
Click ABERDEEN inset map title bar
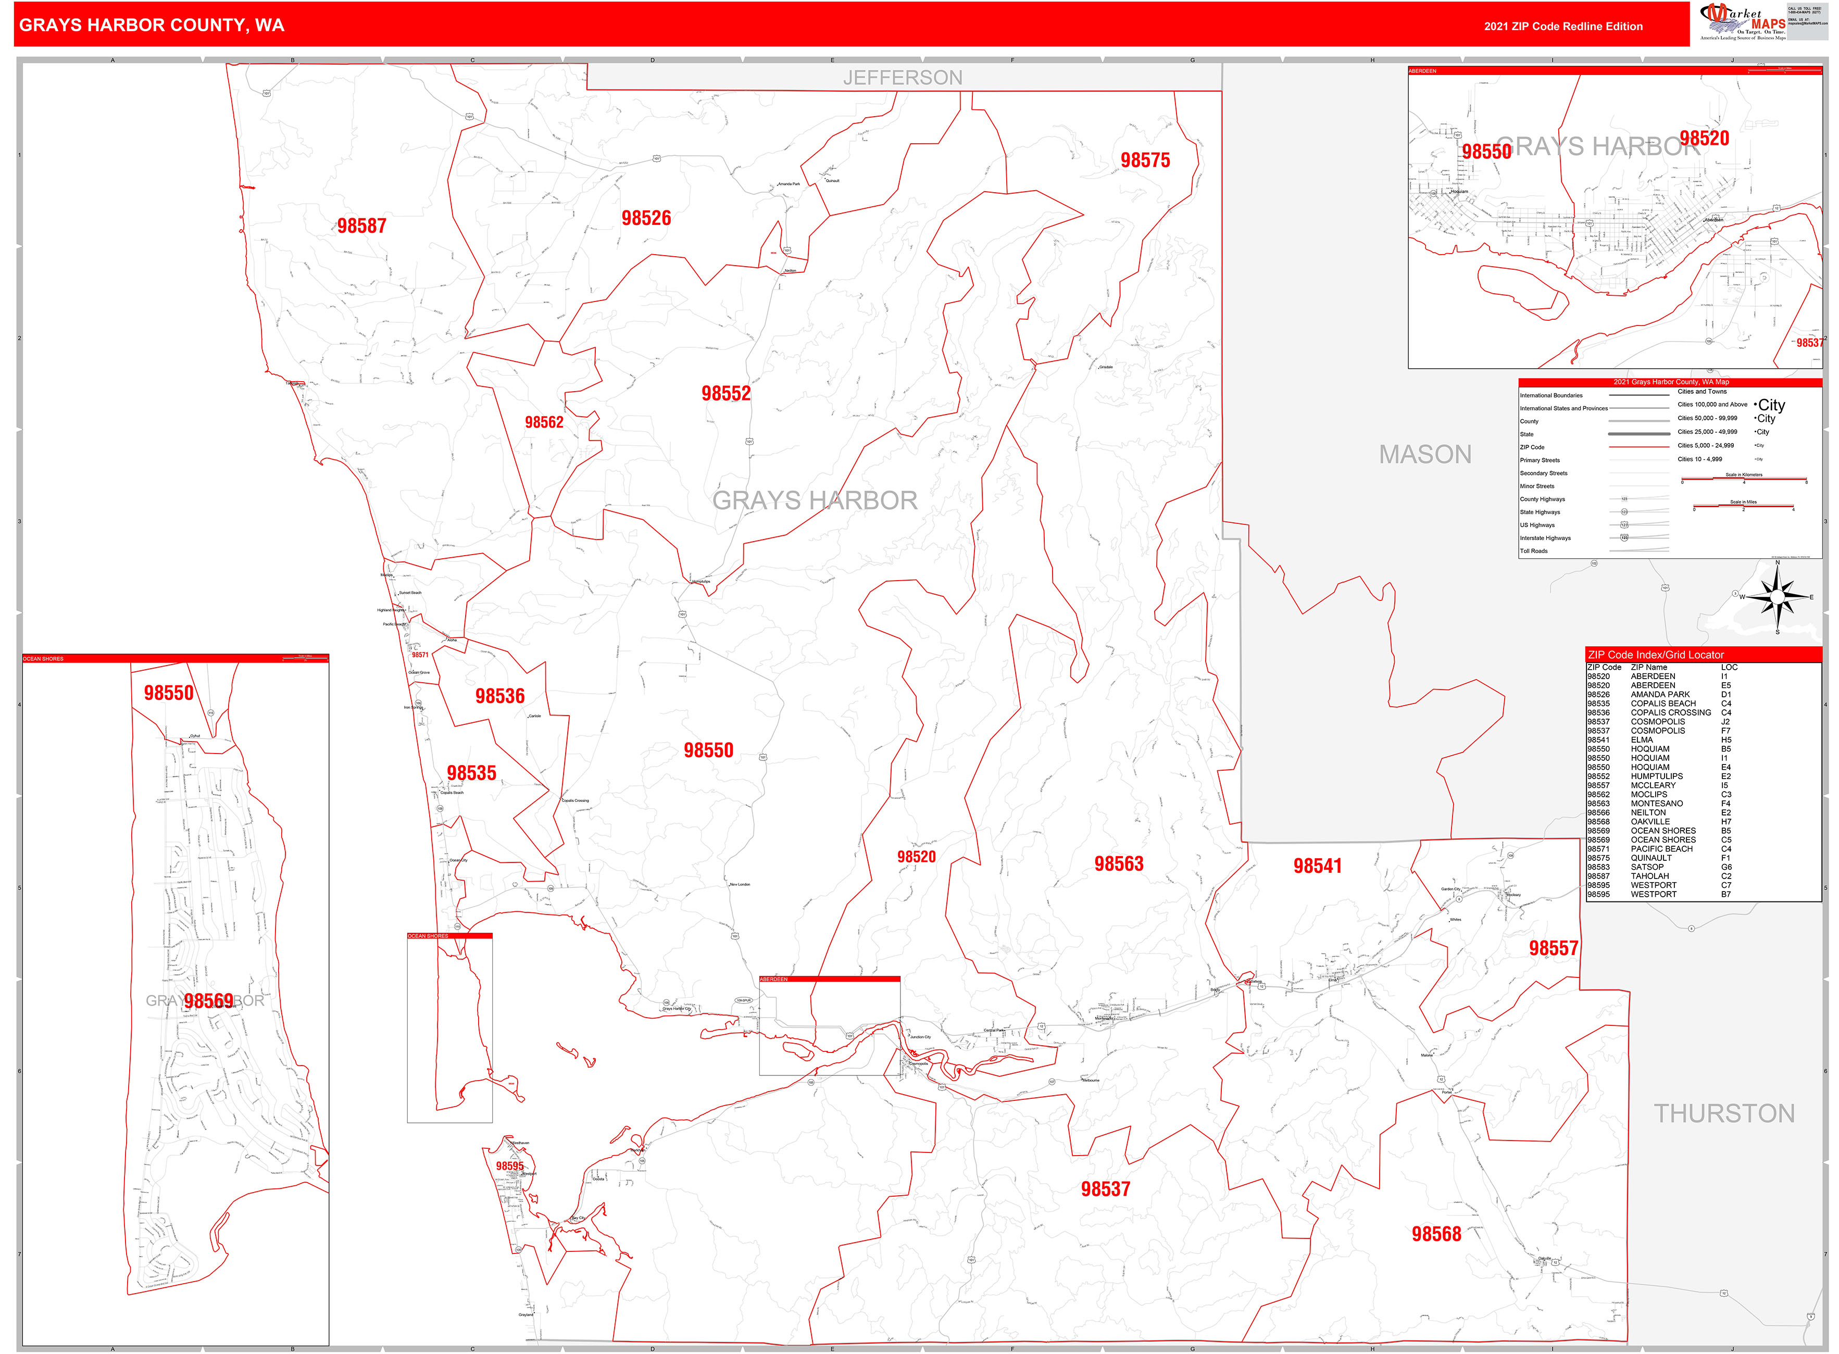[x=1615, y=71]
